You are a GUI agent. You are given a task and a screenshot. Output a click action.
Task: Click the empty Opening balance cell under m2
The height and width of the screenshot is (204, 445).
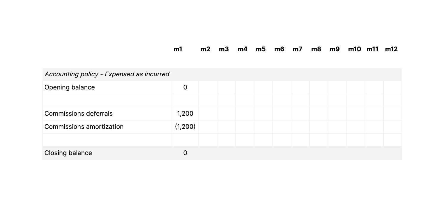pyautogui.click(x=208, y=87)
